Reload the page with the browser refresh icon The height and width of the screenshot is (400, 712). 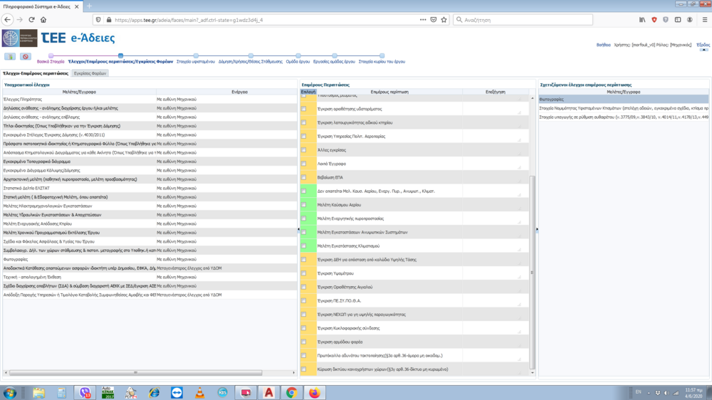coord(31,20)
